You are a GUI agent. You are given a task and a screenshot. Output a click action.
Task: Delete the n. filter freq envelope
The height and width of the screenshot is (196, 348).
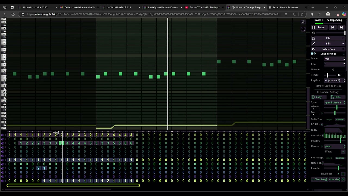343,180
